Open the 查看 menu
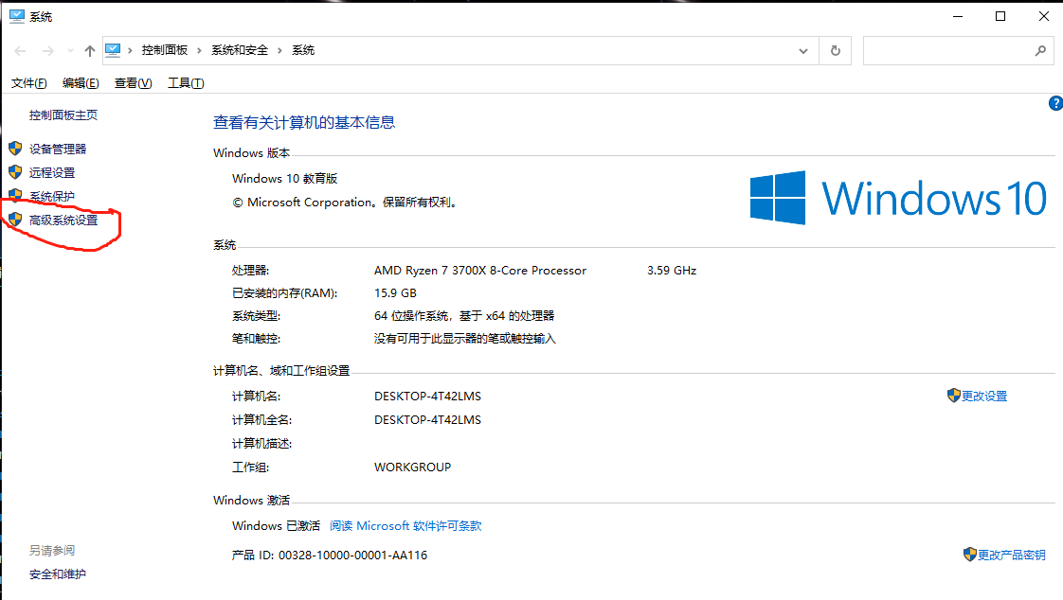This screenshot has width=1063, height=600. (133, 83)
